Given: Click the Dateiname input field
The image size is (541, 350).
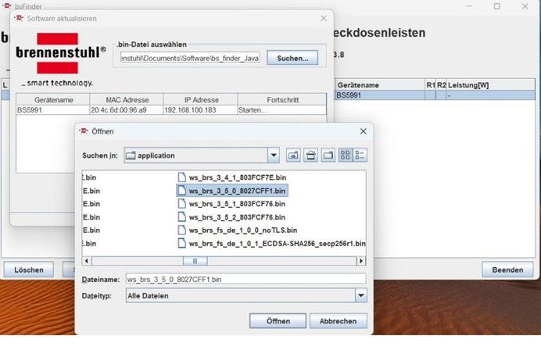Looking at the screenshot, I should tap(246, 280).
